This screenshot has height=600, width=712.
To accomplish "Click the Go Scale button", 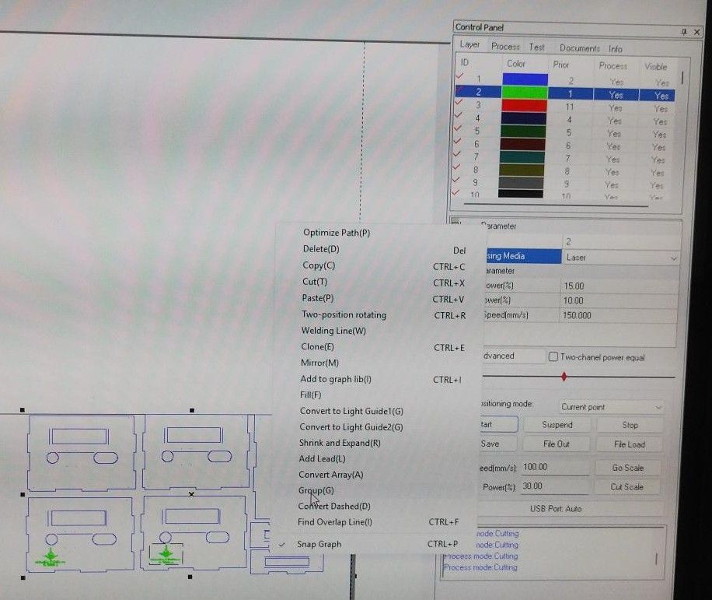I will (627, 468).
